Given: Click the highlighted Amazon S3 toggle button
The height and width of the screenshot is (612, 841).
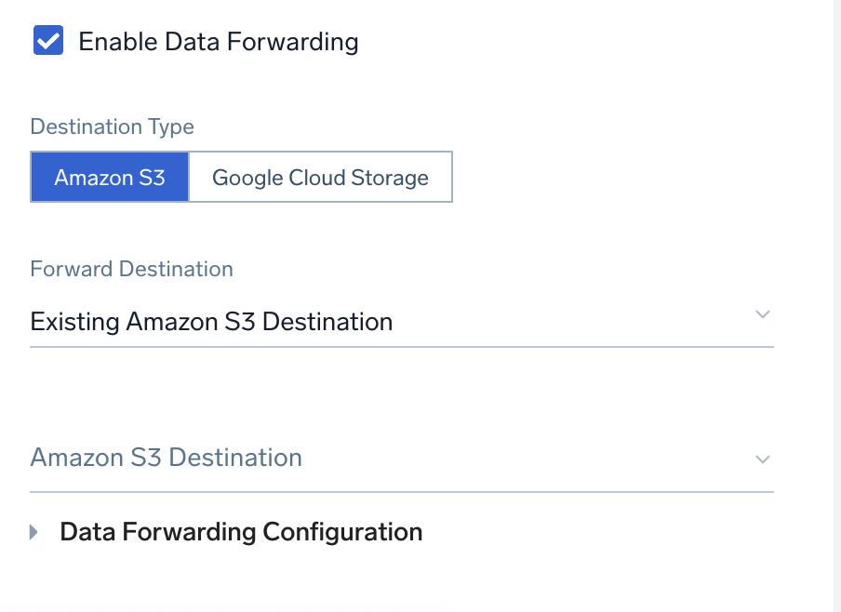Looking at the screenshot, I should 110,177.
